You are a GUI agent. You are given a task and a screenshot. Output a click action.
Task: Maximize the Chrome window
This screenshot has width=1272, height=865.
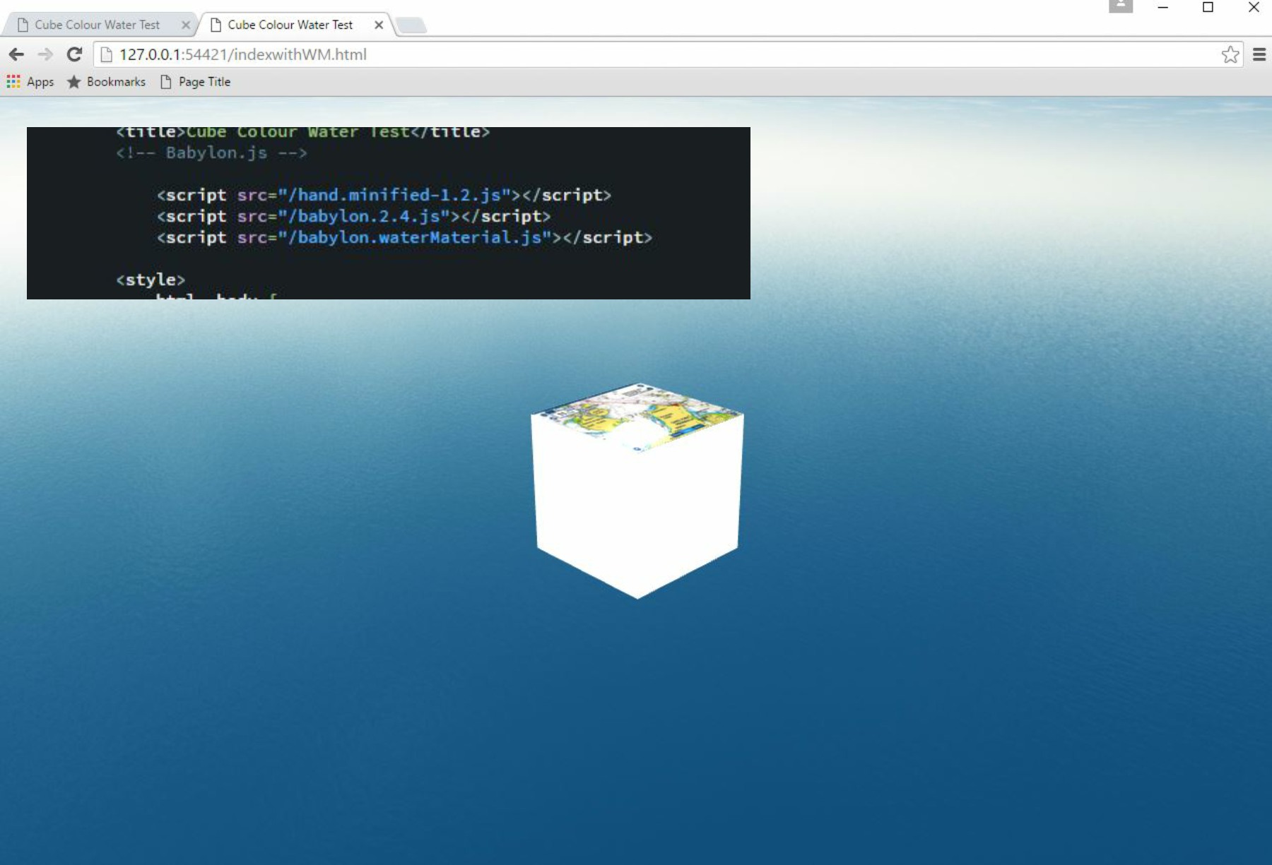tap(1208, 7)
